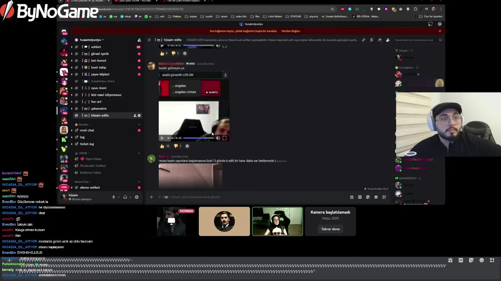Bookmark page with Chrome star icon
The width and height of the screenshot is (501, 281).
point(332,9)
